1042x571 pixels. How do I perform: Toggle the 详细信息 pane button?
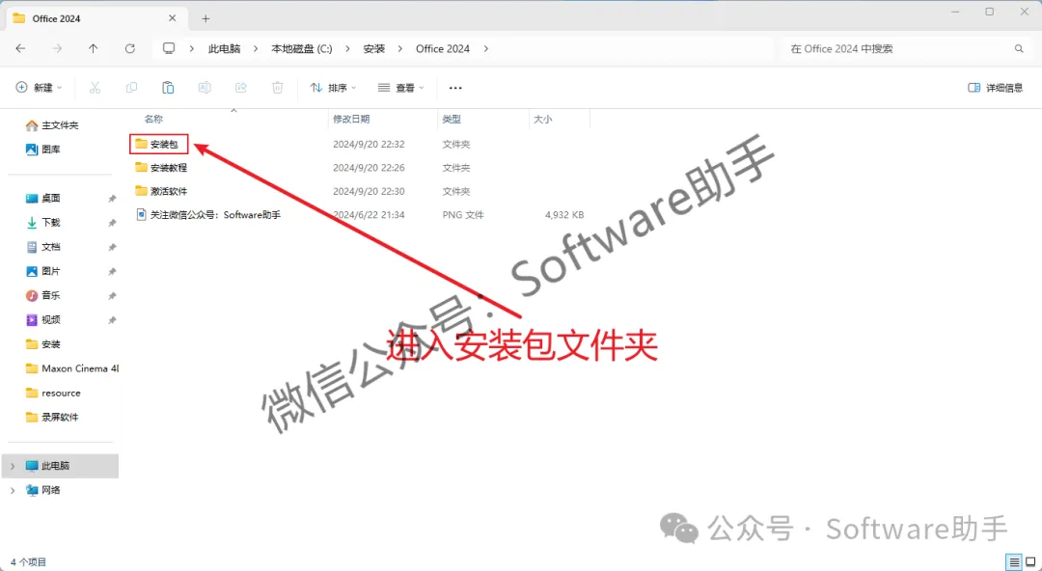pos(996,88)
